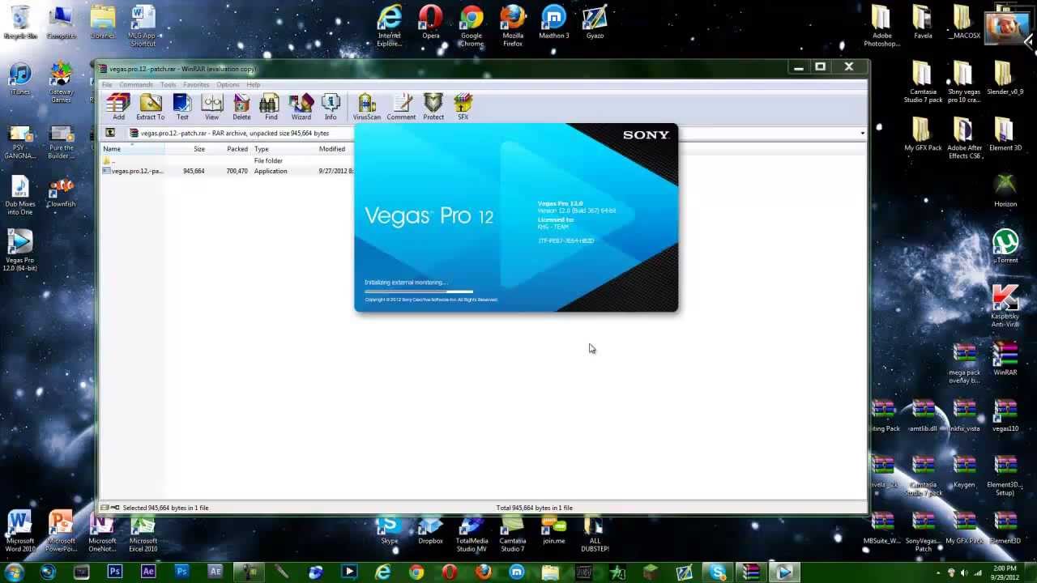The height and width of the screenshot is (583, 1037).
Task: Open the WinRAR File menu
Action: point(107,84)
